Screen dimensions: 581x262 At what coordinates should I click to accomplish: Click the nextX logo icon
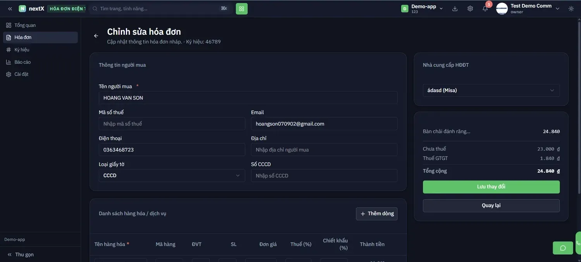[x=22, y=9]
